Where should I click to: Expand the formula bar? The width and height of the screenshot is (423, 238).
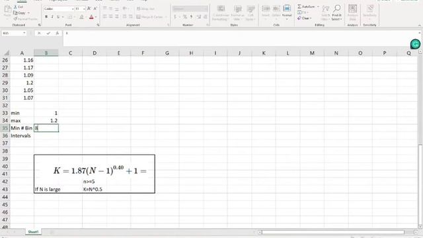click(420, 33)
